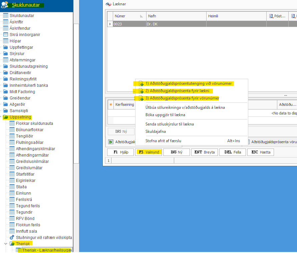Select Skuldajafna from the context menu
The width and height of the screenshot is (297, 253).
pos(156,132)
